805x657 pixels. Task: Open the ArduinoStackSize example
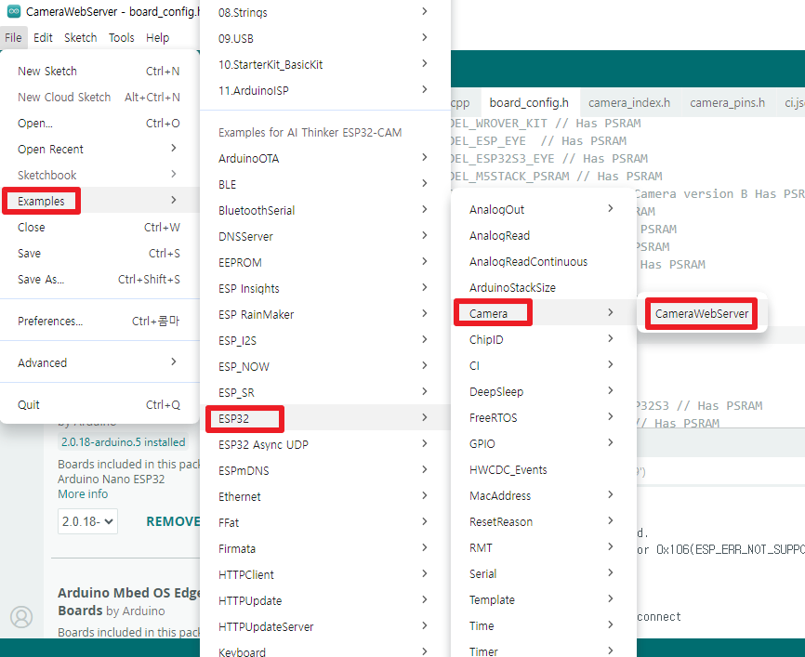544,287
